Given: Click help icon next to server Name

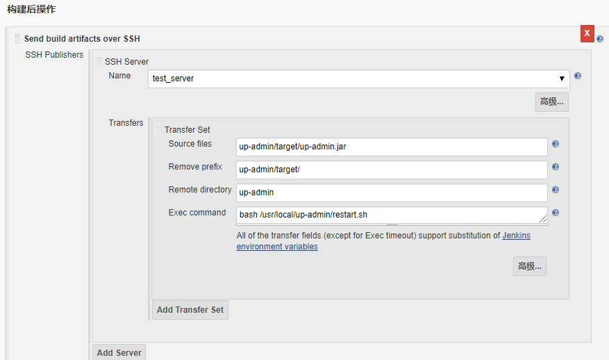Looking at the screenshot, I should 578,76.
